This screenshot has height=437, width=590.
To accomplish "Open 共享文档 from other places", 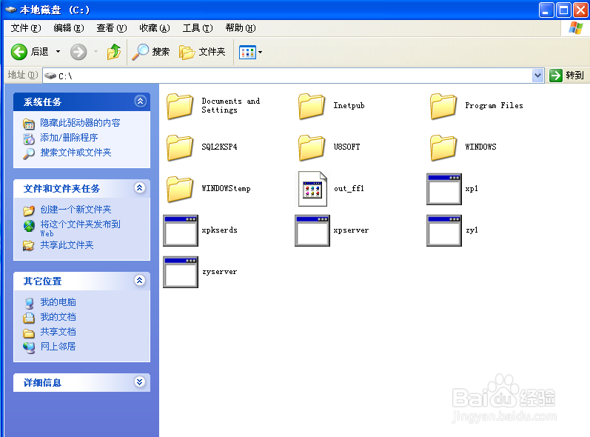I will [x=58, y=332].
